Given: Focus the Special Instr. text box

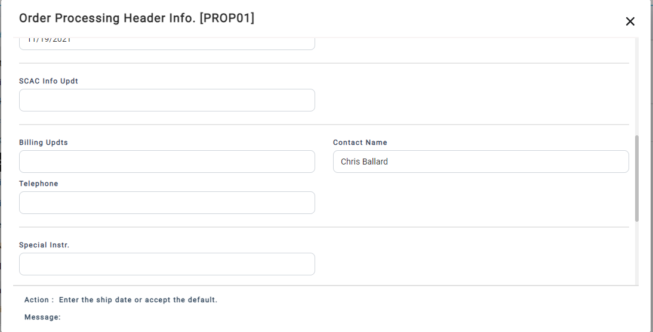Looking at the screenshot, I should point(167,264).
